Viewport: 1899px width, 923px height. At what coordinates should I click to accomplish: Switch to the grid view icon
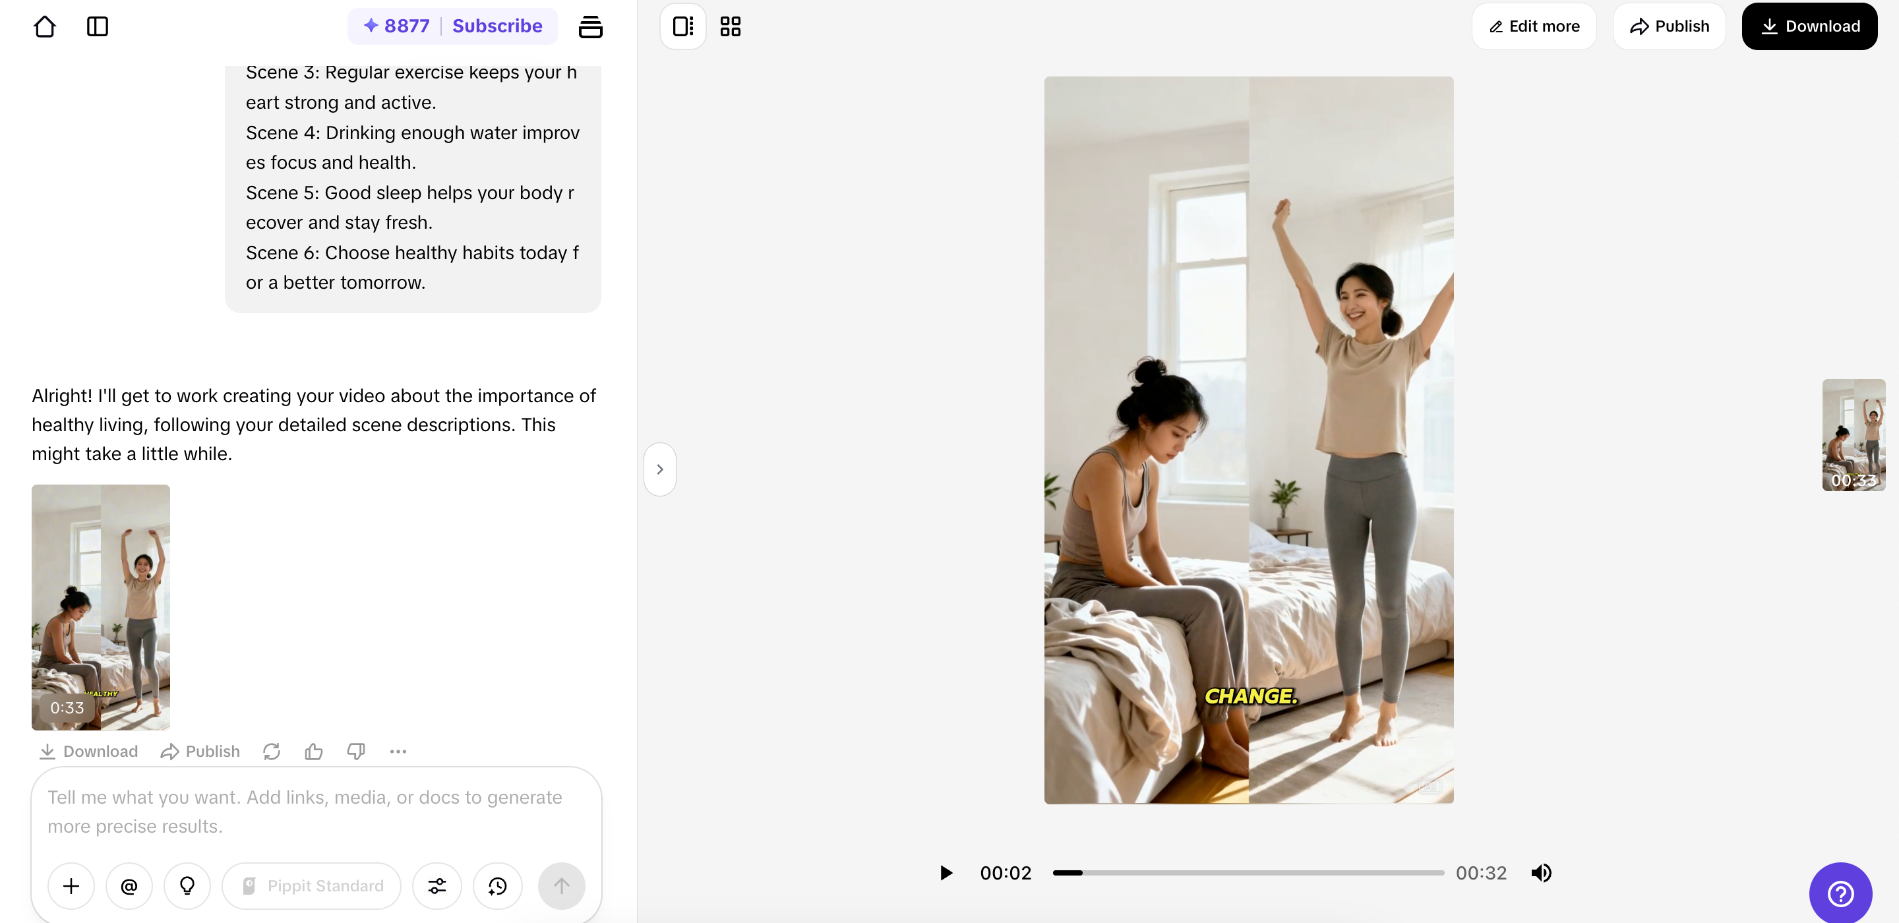coord(730,26)
